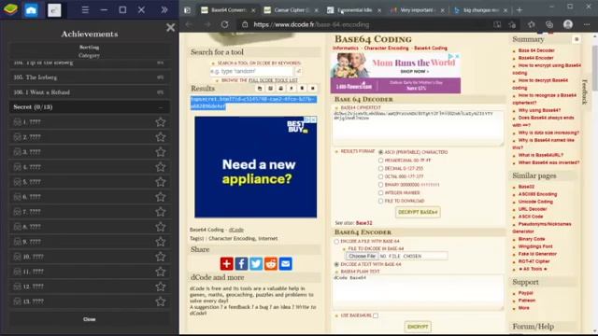
Task: Star secret achievement 13
Action: pos(161,301)
